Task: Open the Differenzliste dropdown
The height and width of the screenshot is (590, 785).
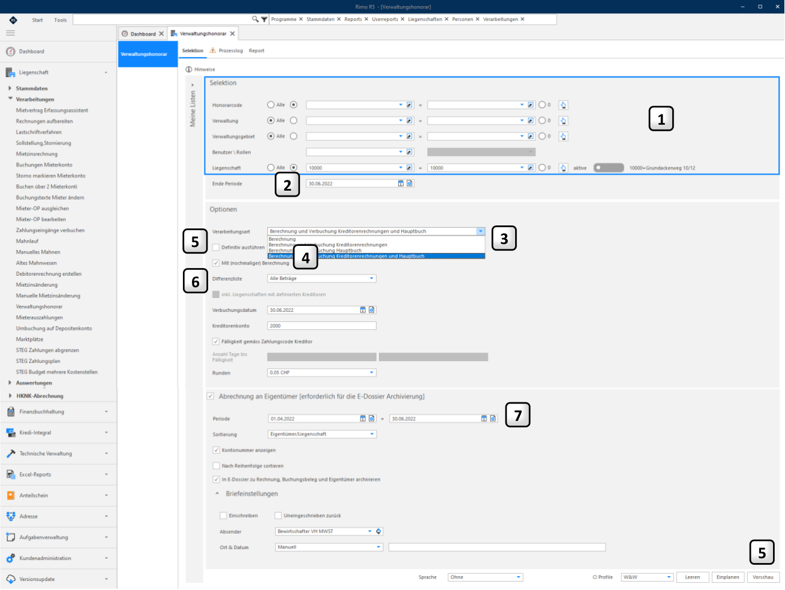Action: pos(372,278)
